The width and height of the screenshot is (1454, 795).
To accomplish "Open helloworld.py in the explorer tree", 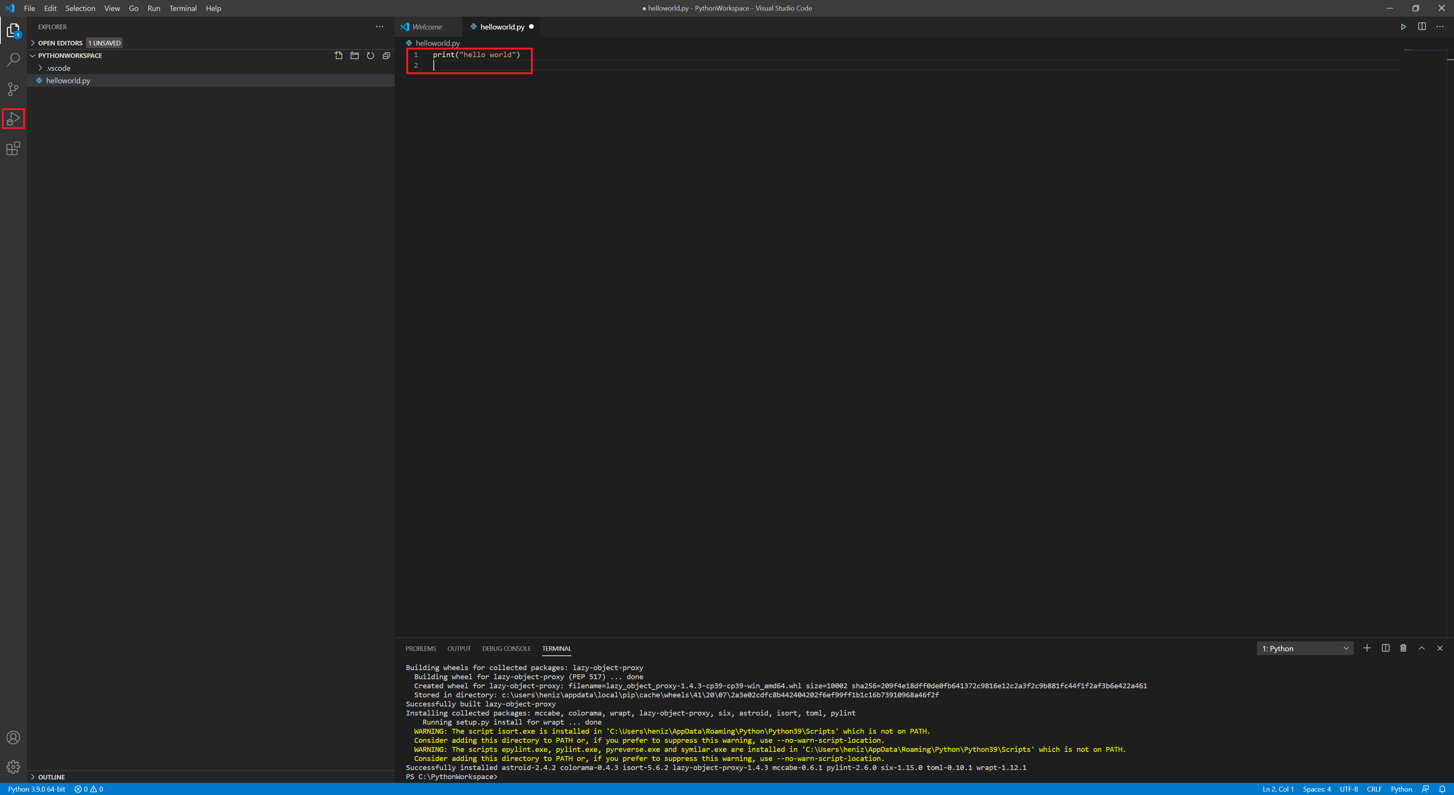I will tap(68, 81).
